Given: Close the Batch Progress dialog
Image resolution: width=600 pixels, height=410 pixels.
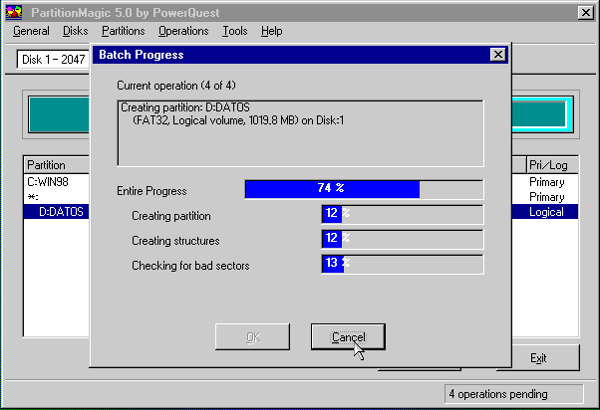Looking at the screenshot, I should [x=497, y=55].
